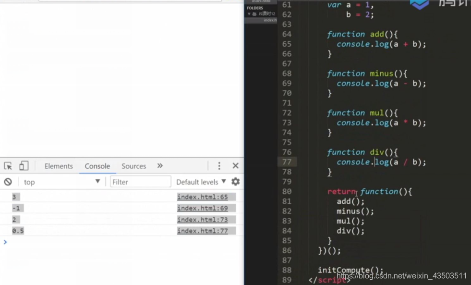Viewport: 471px width, 285px height.
Task: Click 'b = 2;' code line
Action: pyautogui.click(x=360, y=15)
